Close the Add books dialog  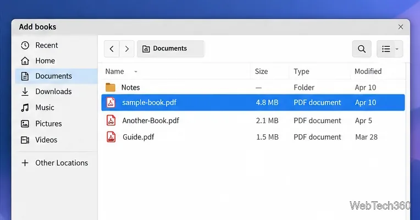(x=401, y=27)
